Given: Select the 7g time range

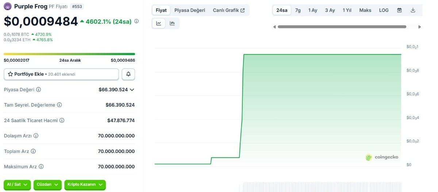Looking at the screenshot, I should [298, 10].
